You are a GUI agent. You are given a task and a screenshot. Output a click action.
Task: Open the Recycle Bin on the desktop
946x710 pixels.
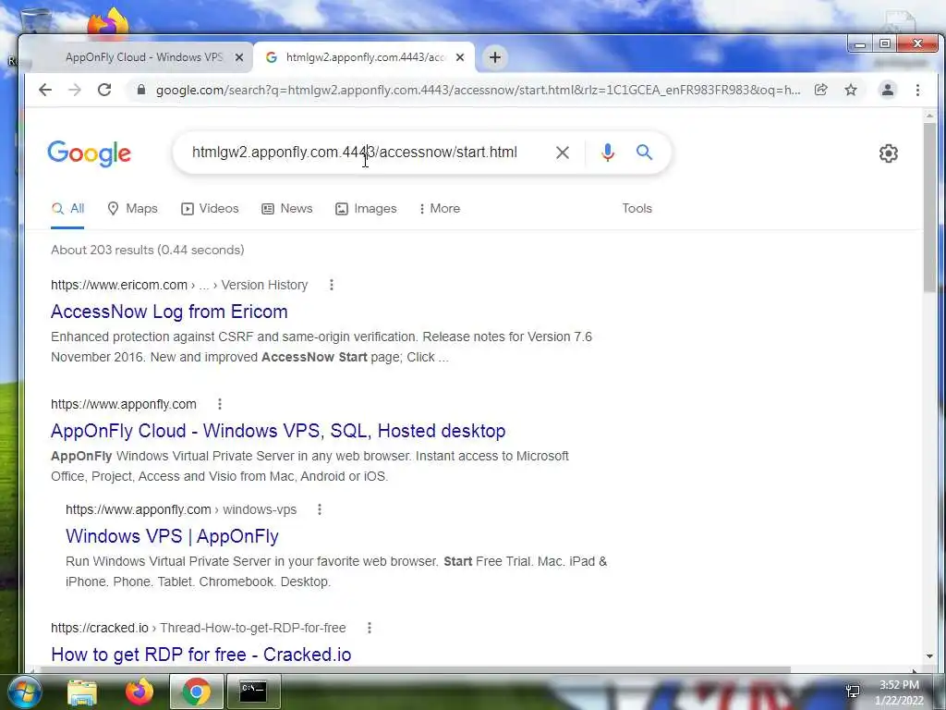coord(35,20)
